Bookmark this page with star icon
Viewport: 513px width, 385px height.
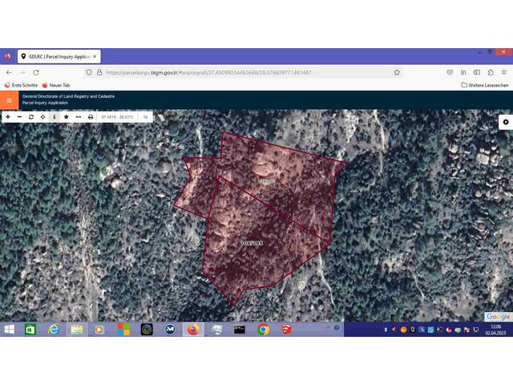[397, 72]
